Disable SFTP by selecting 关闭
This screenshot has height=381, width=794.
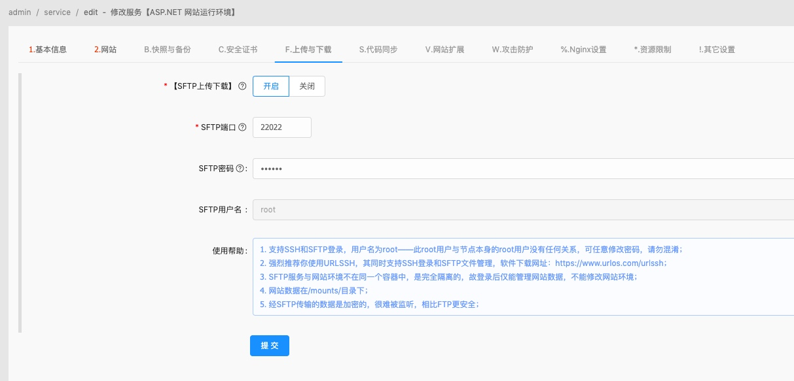(x=308, y=86)
